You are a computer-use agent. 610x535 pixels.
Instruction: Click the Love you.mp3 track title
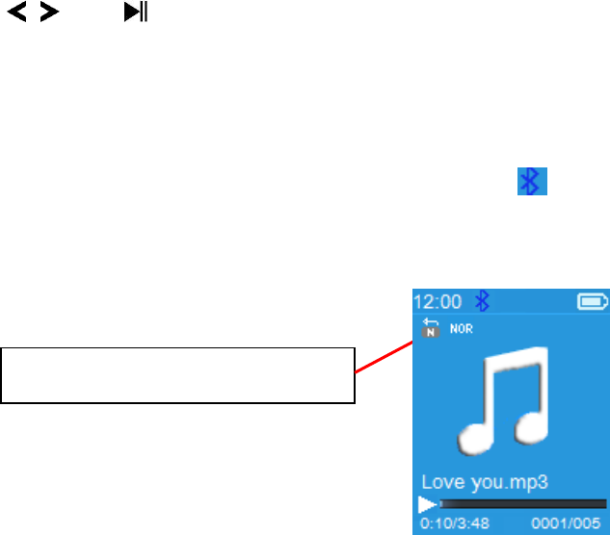point(485,482)
